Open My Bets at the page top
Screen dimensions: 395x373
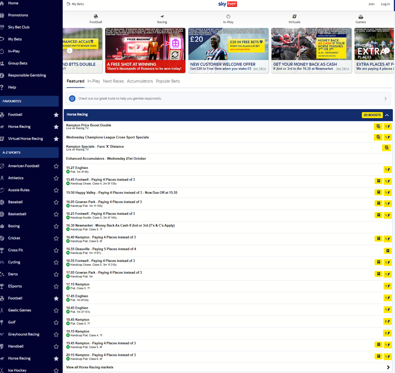(x=75, y=4)
